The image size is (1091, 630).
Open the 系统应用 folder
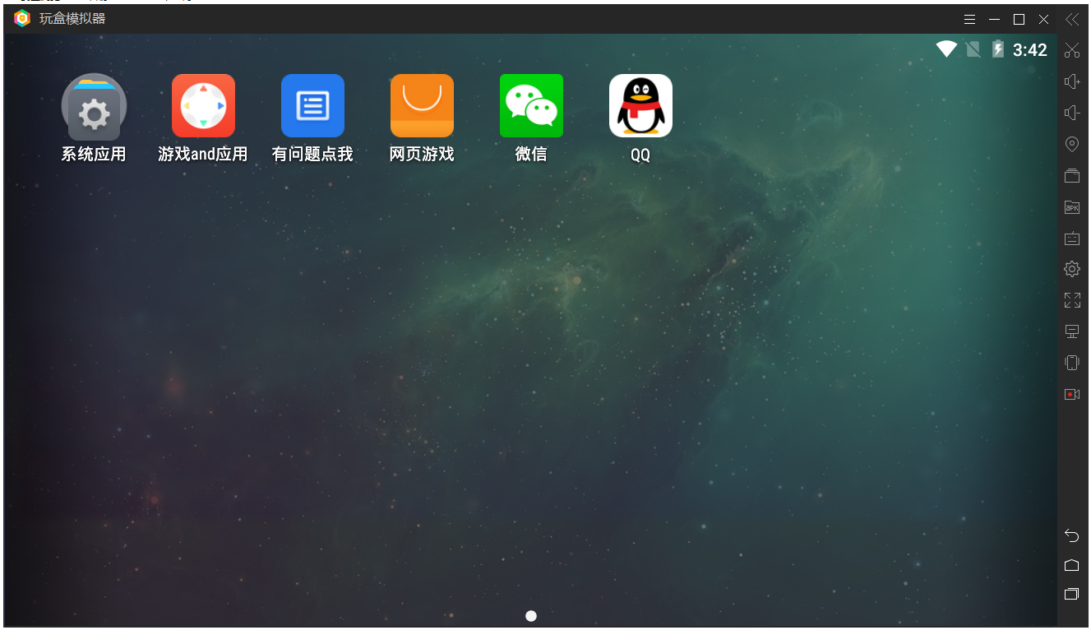[94, 106]
